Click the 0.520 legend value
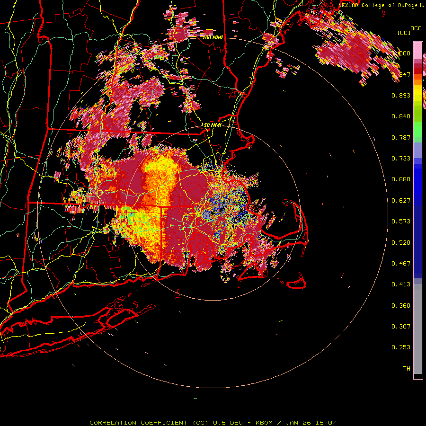Image resolution: width=426 pixels, height=426 pixels. point(401,243)
